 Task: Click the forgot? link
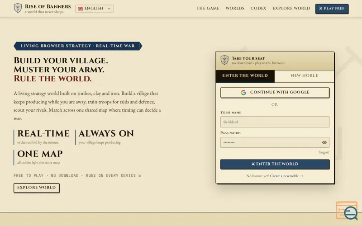coord(324,152)
